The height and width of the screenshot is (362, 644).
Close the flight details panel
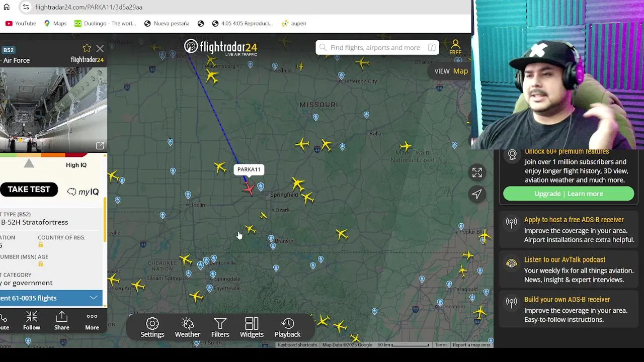click(x=100, y=49)
